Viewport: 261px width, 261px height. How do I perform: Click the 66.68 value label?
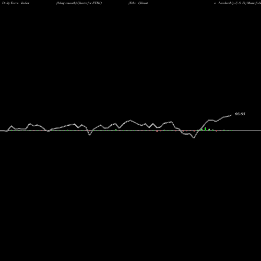tap(240, 114)
